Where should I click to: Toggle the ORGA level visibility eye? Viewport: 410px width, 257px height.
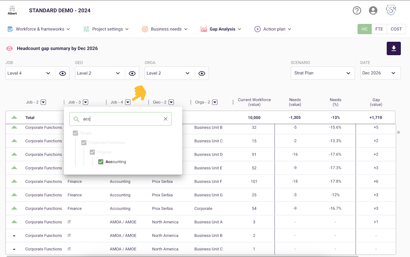coord(202,73)
